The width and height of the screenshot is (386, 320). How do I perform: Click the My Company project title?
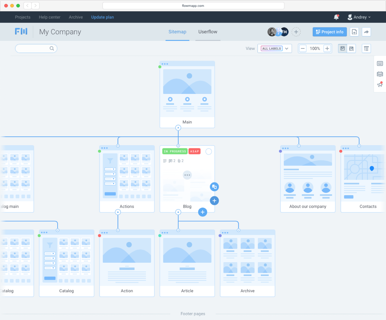60,32
